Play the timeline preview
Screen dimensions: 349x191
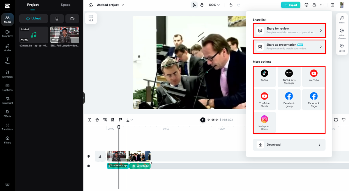click(203, 120)
